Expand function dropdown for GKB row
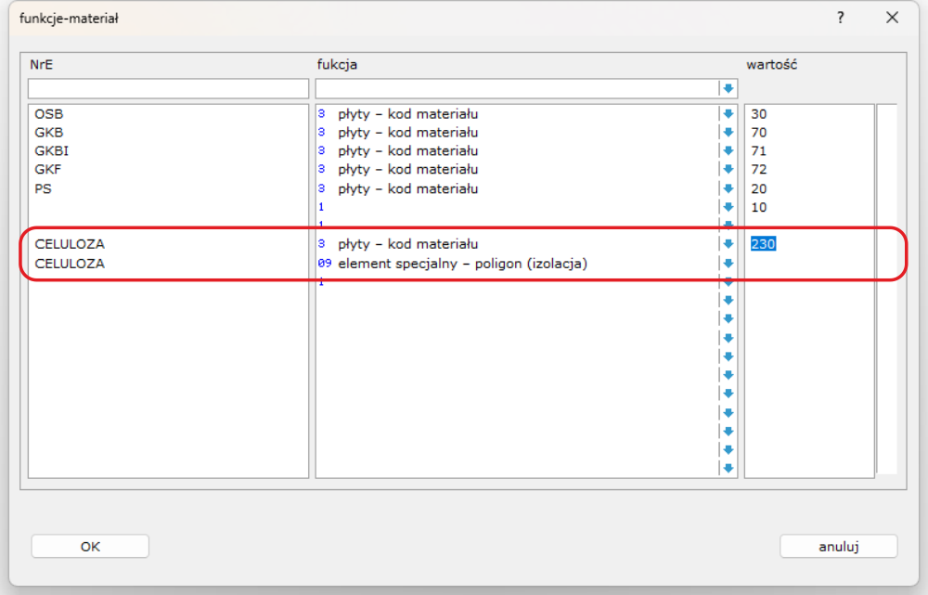The image size is (928, 595). tap(728, 133)
